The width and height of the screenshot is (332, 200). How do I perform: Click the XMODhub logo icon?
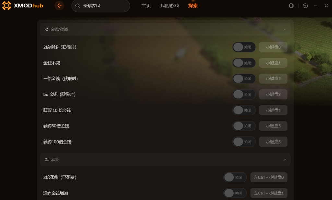[6, 6]
